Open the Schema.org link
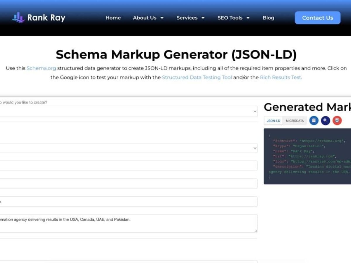The width and height of the screenshot is (351, 263). click(41, 68)
